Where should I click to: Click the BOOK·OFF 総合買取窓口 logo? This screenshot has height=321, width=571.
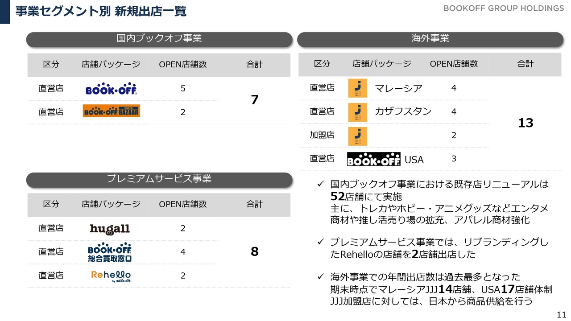110,252
